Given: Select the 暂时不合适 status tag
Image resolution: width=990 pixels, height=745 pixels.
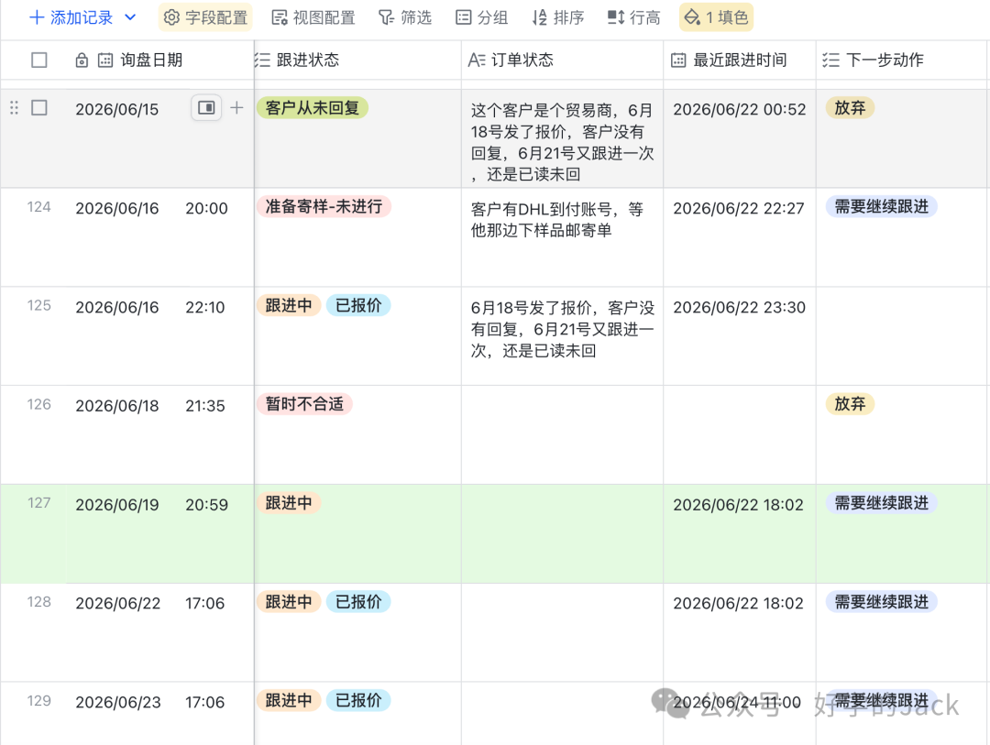Looking at the screenshot, I should click(304, 404).
